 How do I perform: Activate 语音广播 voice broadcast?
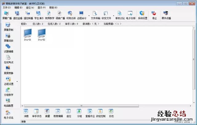pyautogui.click(x=60, y=15)
